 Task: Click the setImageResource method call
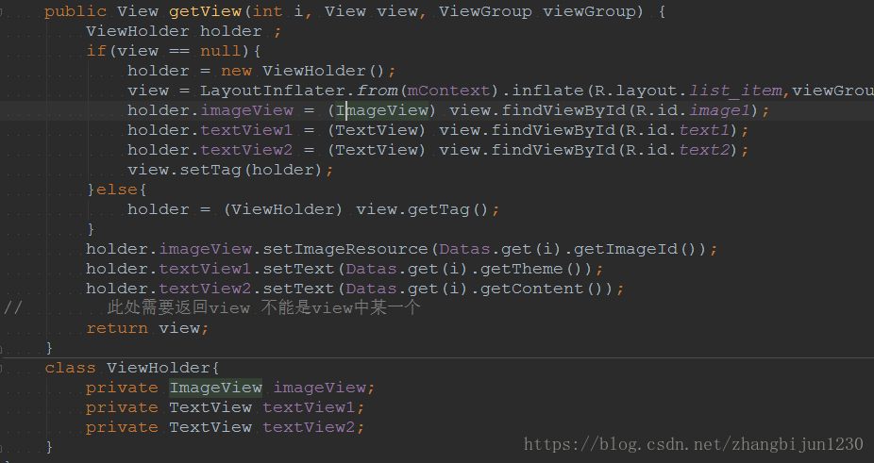coord(345,249)
